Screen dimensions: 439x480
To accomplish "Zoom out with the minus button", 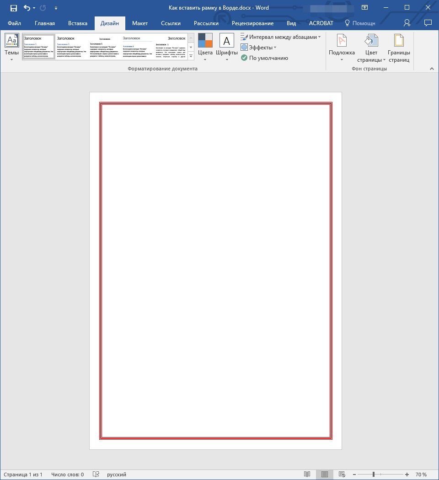I will point(354,475).
